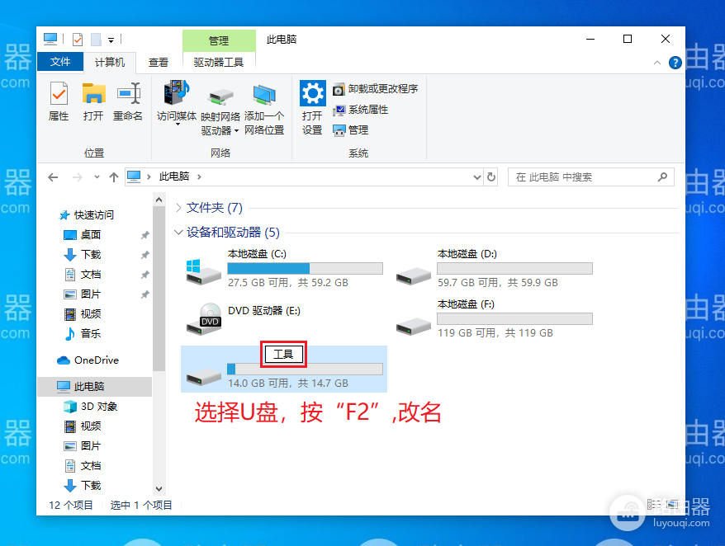The height and width of the screenshot is (546, 725).
Task: Open the address bar history dropdown
Action: (477, 177)
